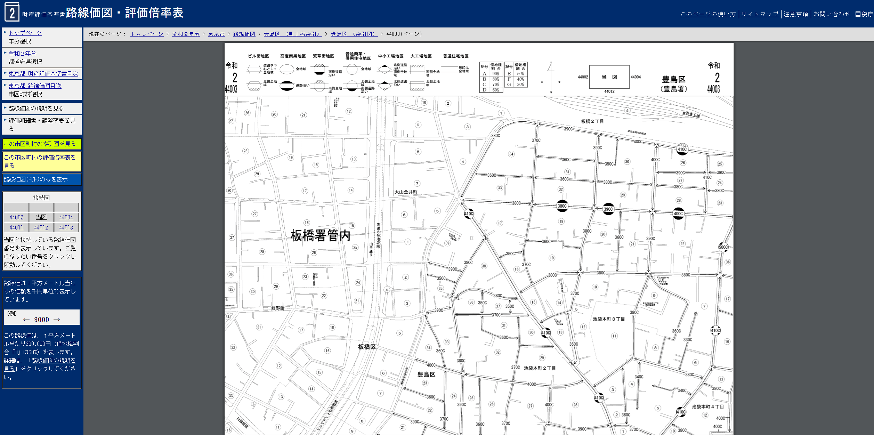Go to adjoining map 44011
Image resolution: width=874 pixels, height=435 pixels.
(x=16, y=227)
